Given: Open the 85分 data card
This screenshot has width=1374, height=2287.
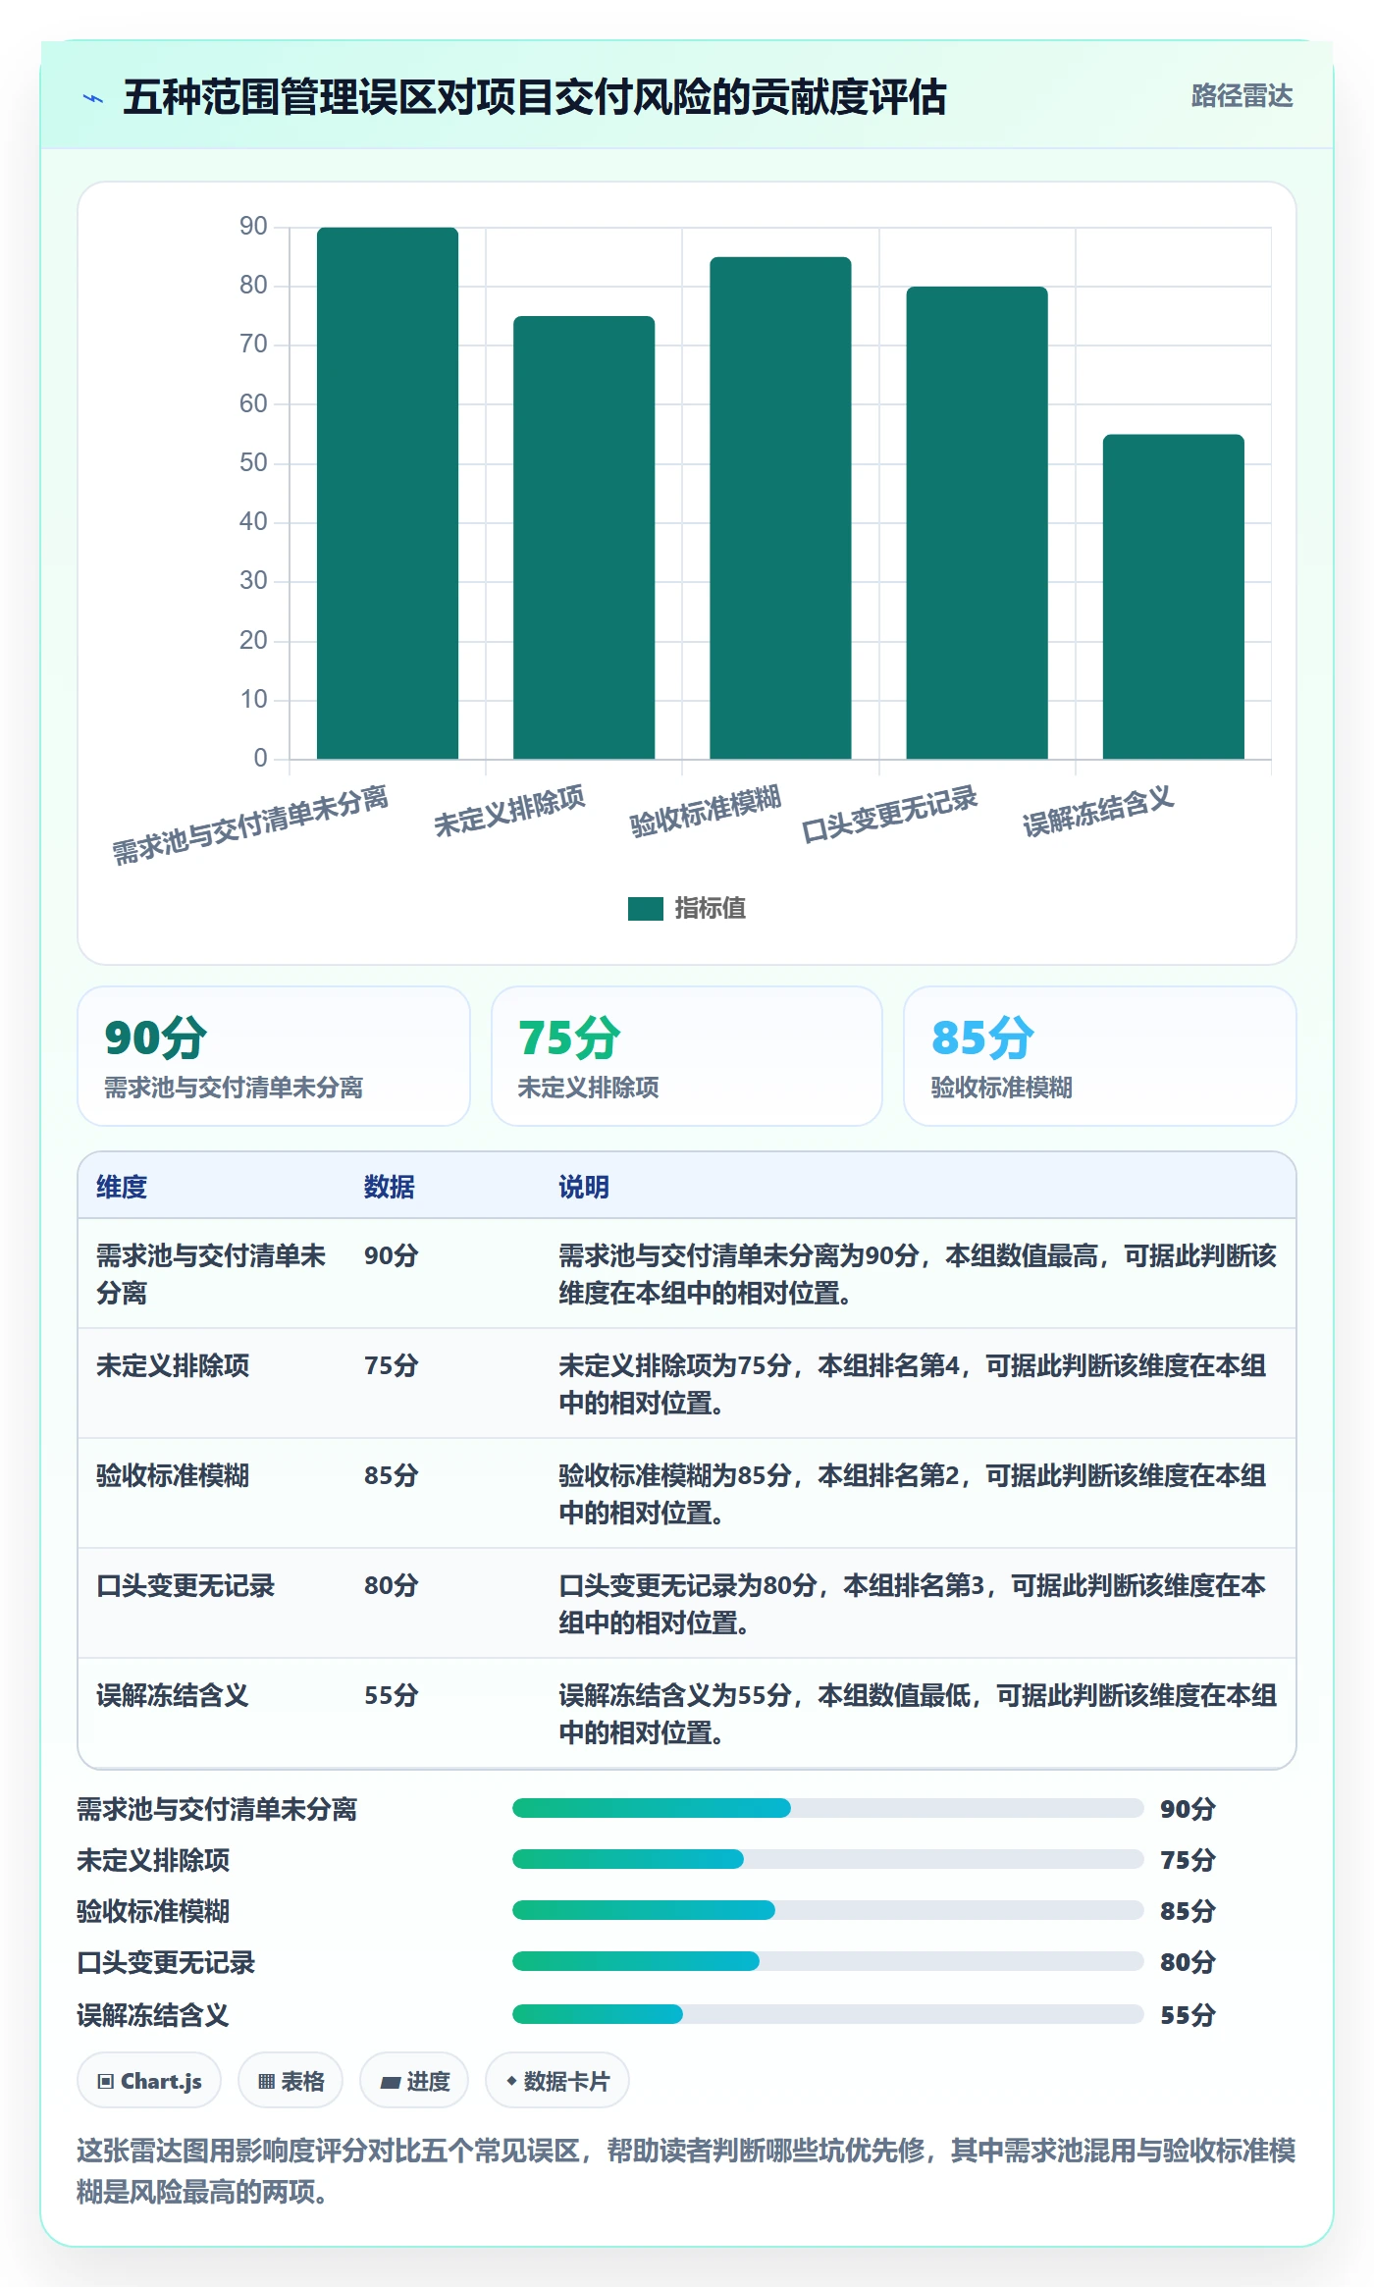Looking at the screenshot, I should click(1099, 1056).
